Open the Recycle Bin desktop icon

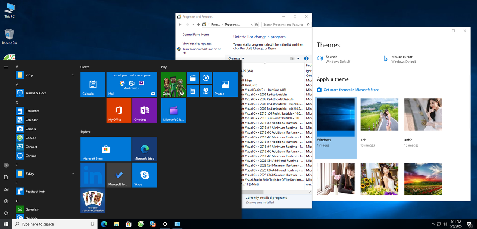point(9,37)
